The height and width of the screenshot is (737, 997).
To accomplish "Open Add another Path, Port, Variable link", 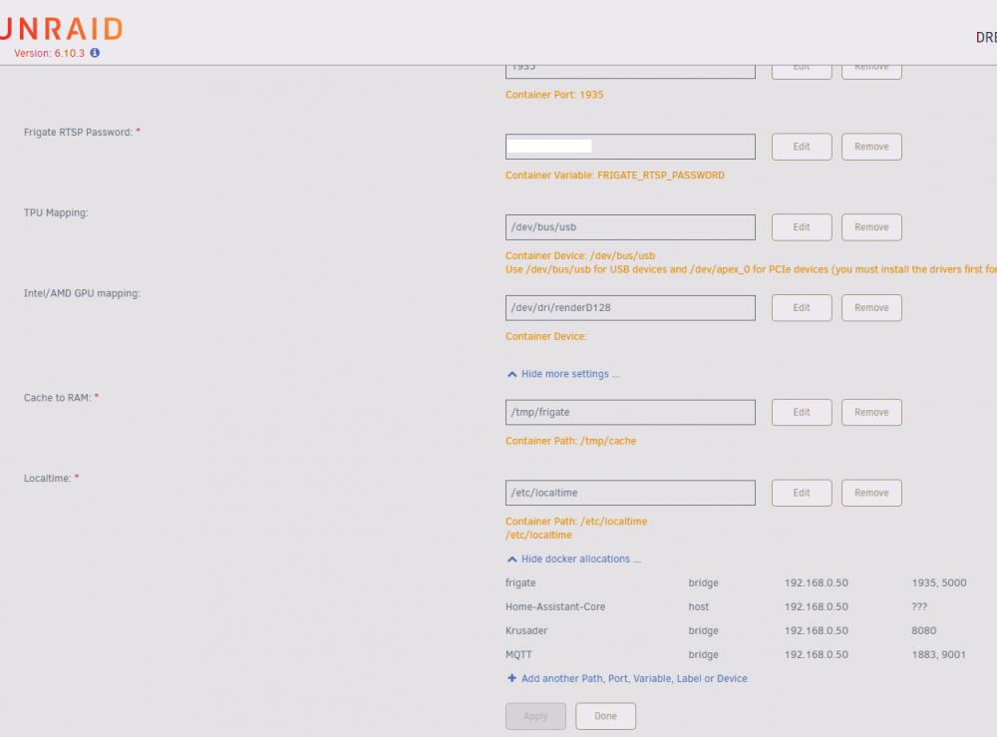I will 634,678.
